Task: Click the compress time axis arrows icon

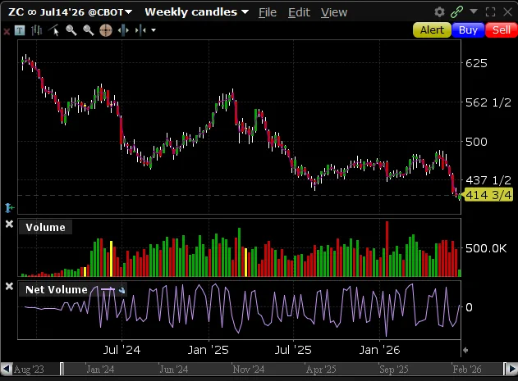Action: pos(140,30)
